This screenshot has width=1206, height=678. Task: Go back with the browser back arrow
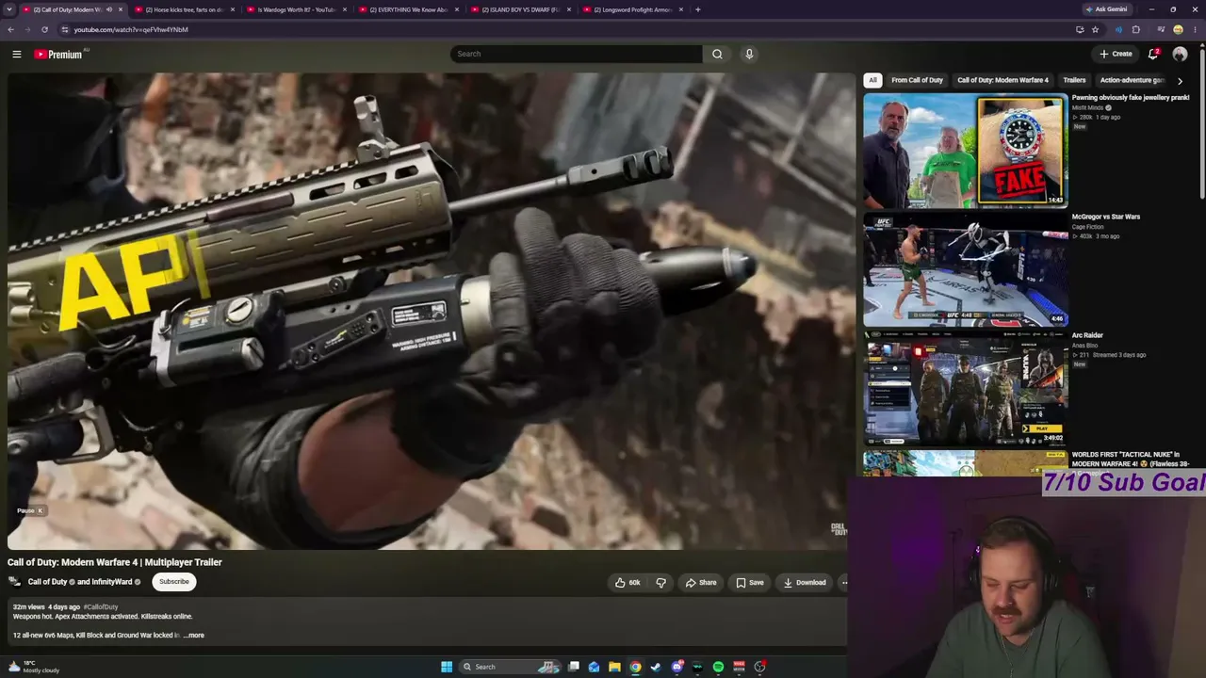(11, 29)
